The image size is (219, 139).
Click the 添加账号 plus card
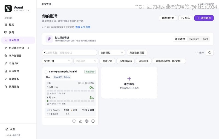[129, 83]
